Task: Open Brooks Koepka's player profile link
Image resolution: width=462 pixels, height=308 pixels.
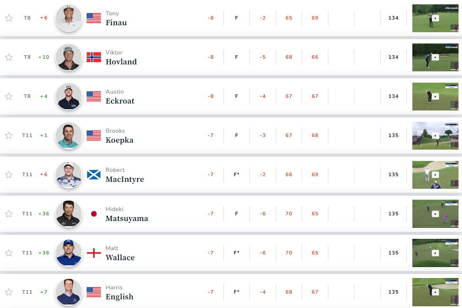Action: (x=119, y=140)
